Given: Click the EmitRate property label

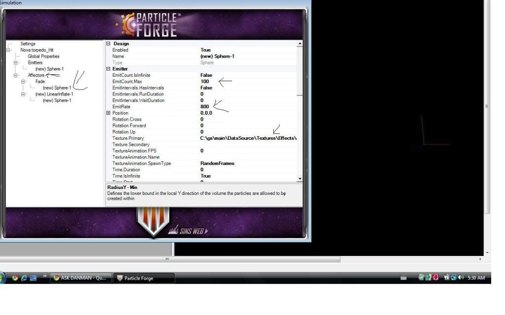Looking at the screenshot, I should coord(121,107).
